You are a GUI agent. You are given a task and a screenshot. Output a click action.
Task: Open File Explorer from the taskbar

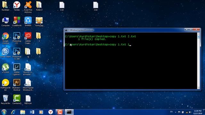click(x=23, y=112)
